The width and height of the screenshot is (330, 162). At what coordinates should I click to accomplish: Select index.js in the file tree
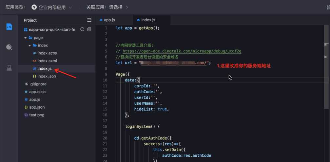click(45, 69)
